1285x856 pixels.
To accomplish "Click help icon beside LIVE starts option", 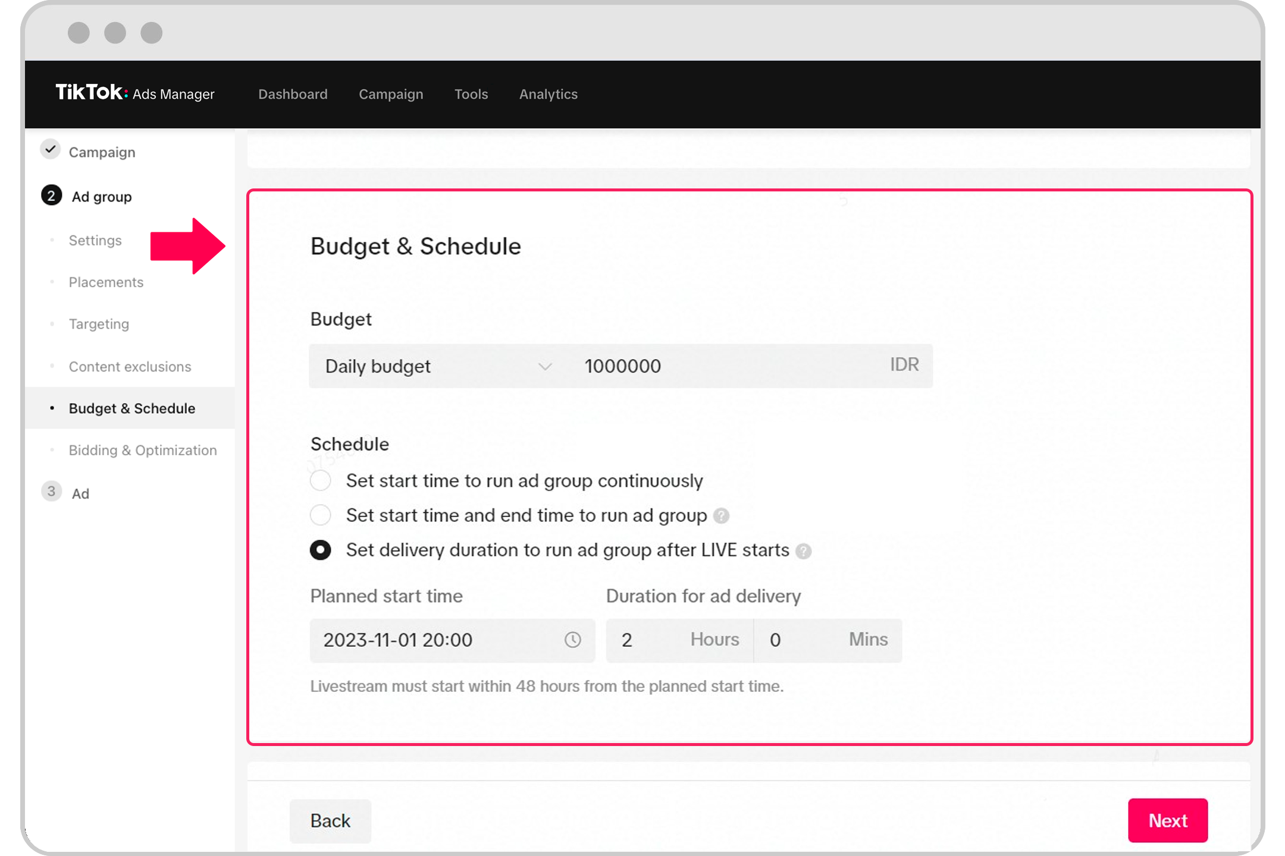I will [x=803, y=551].
